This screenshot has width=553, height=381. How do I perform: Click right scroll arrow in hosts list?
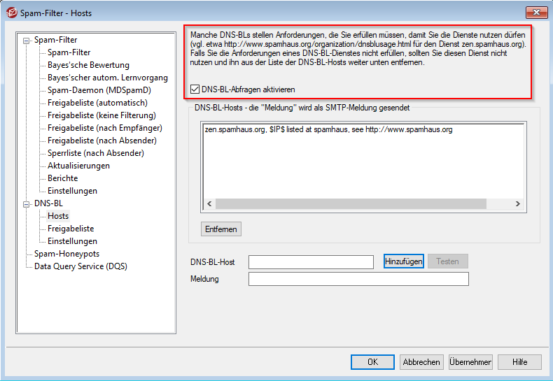518,204
